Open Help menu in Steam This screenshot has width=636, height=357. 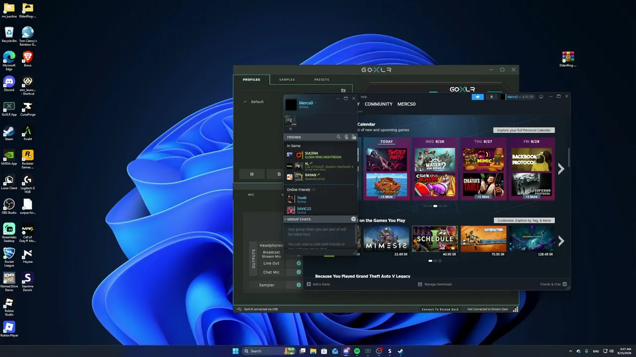[364, 97]
